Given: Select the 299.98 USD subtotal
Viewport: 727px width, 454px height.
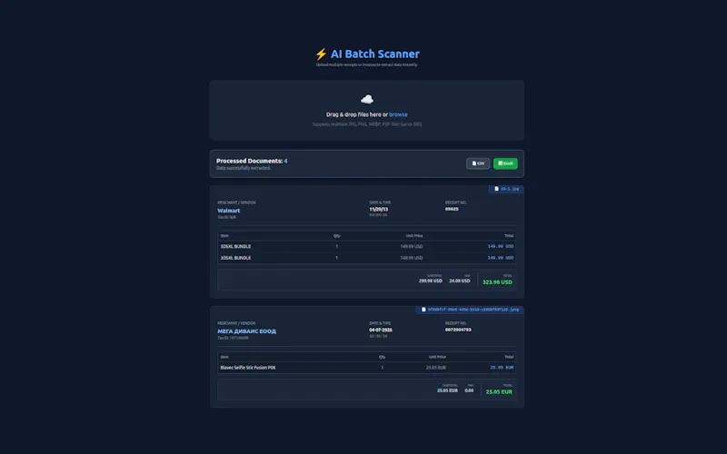Looking at the screenshot, I should coord(430,281).
